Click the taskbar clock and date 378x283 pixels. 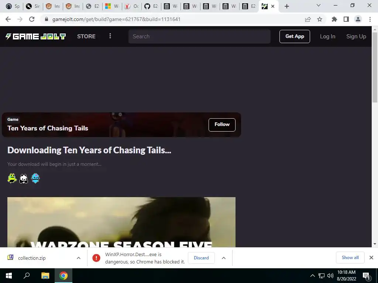[346, 276]
